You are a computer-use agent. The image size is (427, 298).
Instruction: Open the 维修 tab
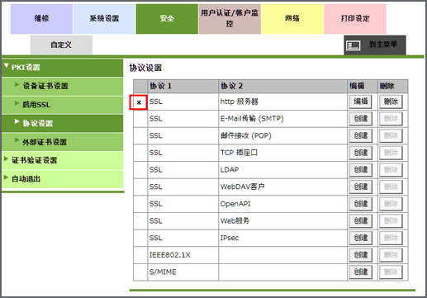click(41, 19)
